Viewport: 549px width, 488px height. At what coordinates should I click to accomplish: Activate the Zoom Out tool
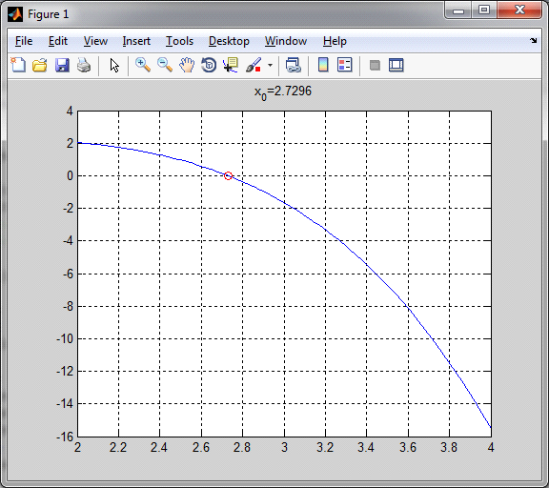tap(165, 65)
